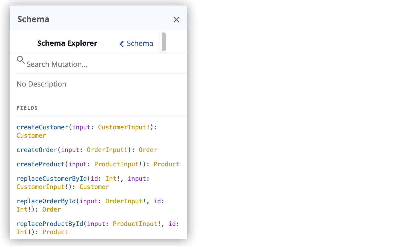
Task: Go back to Schema link
Action: [140, 44]
